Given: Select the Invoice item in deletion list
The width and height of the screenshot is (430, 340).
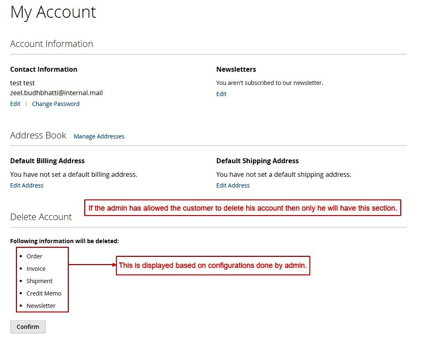Looking at the screenshot, I should pos(36,269).
